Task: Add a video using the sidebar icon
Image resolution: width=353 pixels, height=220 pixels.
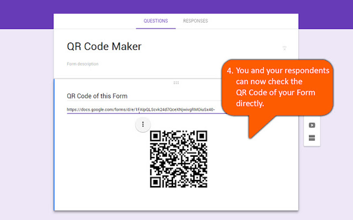Action: click(x=312, y=125)
